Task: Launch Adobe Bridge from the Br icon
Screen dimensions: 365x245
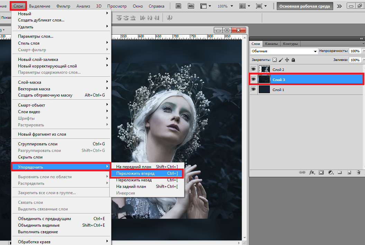Action: (x=179, y=6)
